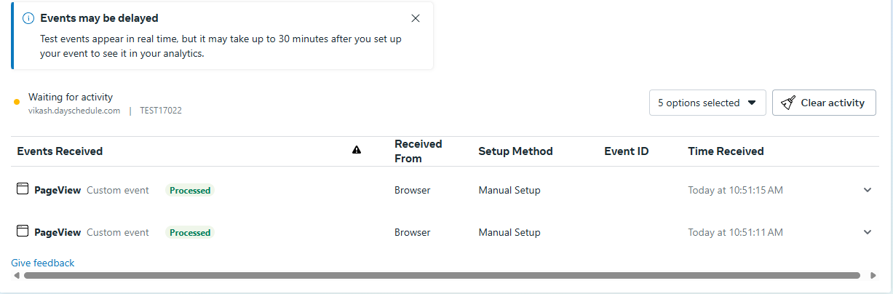Viewport: 893px width, 294px height.
Task: Click the first PageView browser window icon
Action: pos(23,189)
